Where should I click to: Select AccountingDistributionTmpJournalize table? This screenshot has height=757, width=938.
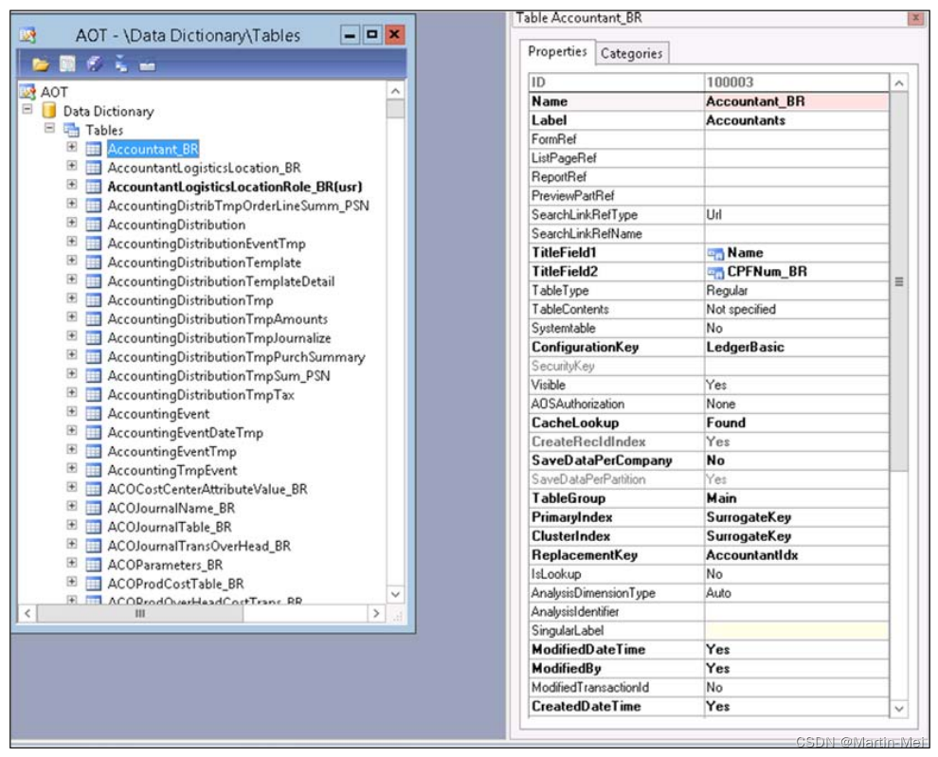pyautogui.click(x=219, y=338)
